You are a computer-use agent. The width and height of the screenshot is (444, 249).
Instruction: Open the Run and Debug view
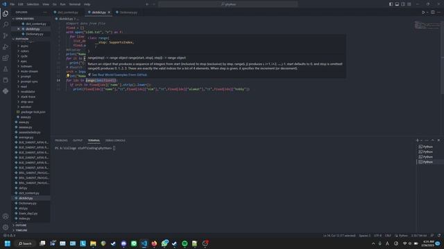(x=6, y=47)
